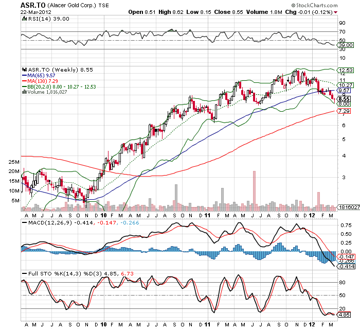Click the Chg -0.01 (-0.12%) value
Screen dimensions: 360x329
[309, 12]
